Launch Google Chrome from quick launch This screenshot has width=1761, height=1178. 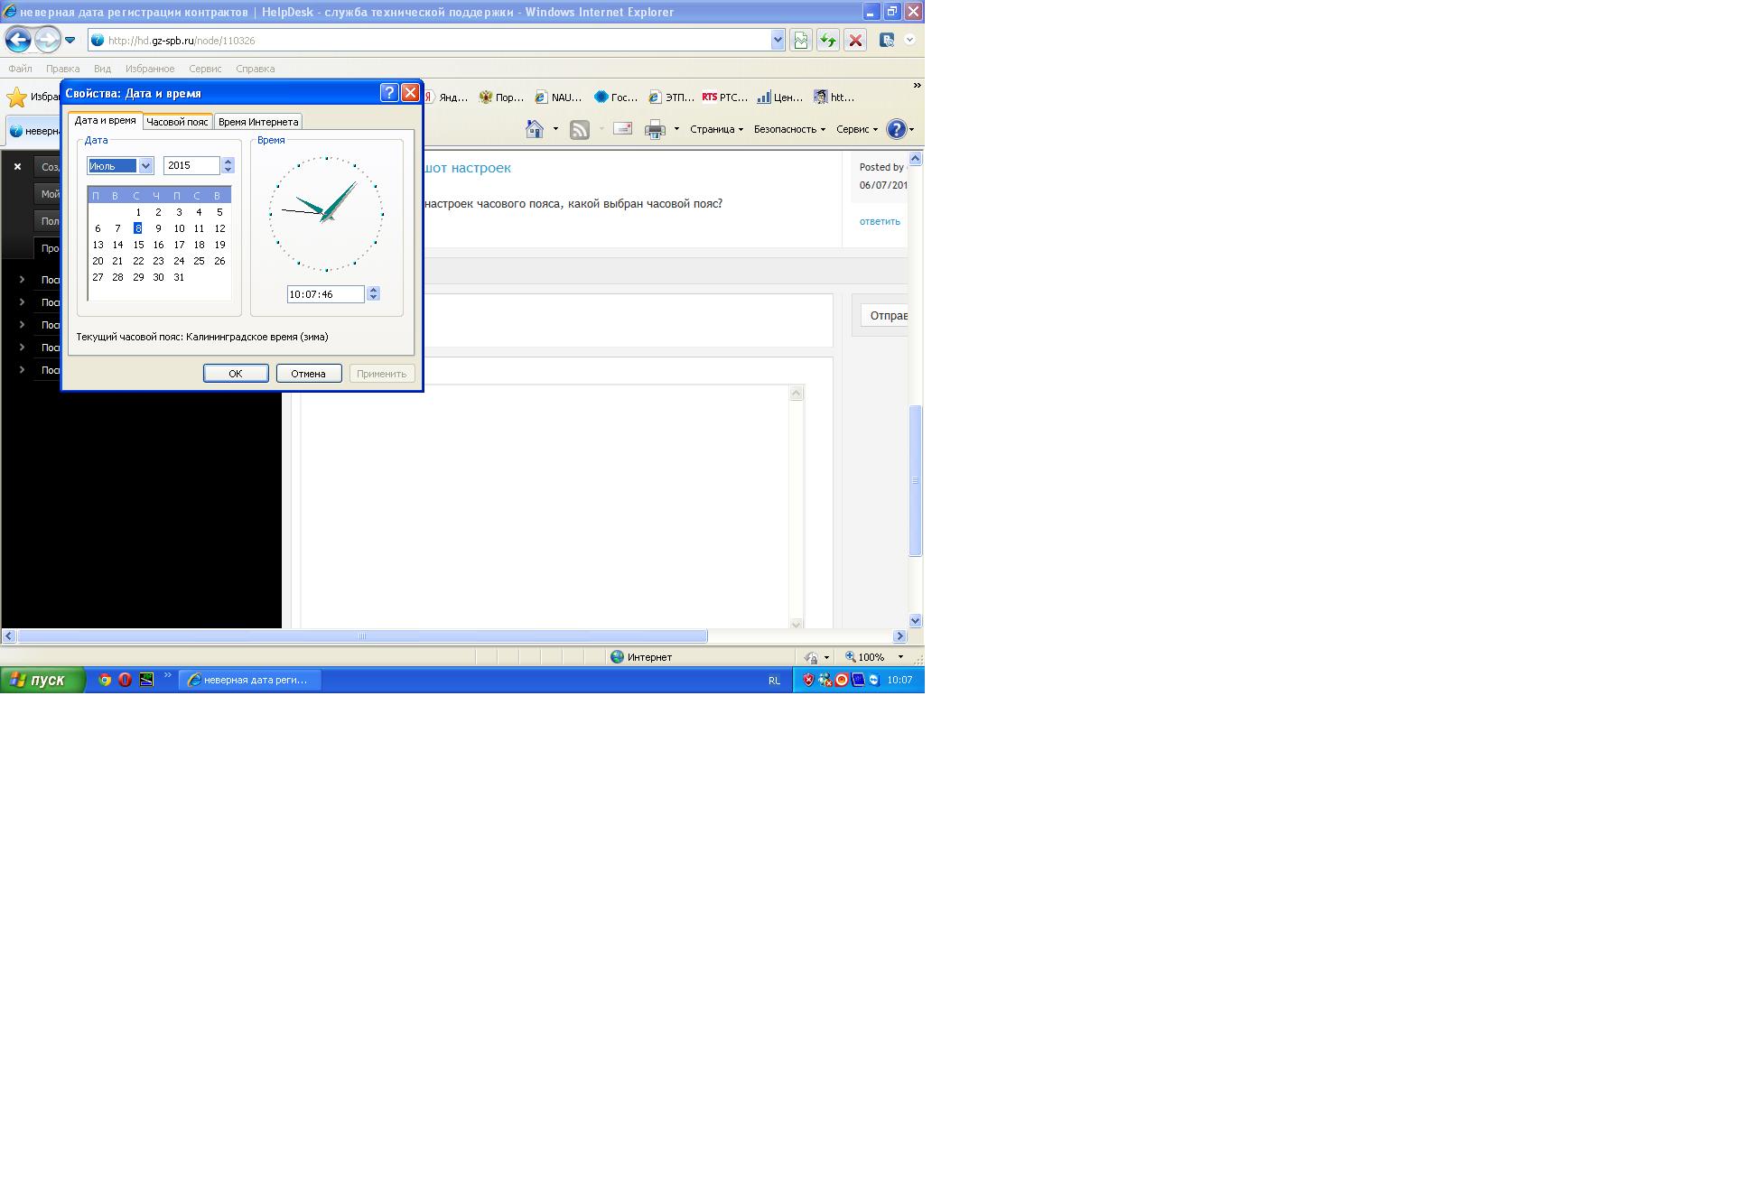click(105, 680)
